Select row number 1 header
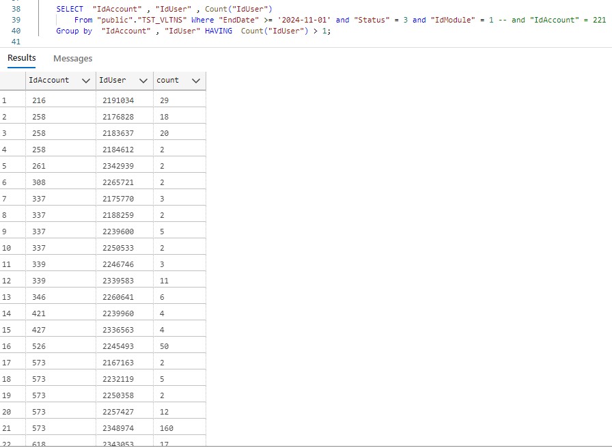The image size is (612, 448). [x=5, y=100]
